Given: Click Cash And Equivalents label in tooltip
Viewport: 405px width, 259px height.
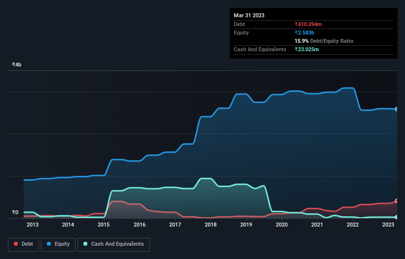Looking at the screenshot, I should pyautogui.click(x=260, y=49).
